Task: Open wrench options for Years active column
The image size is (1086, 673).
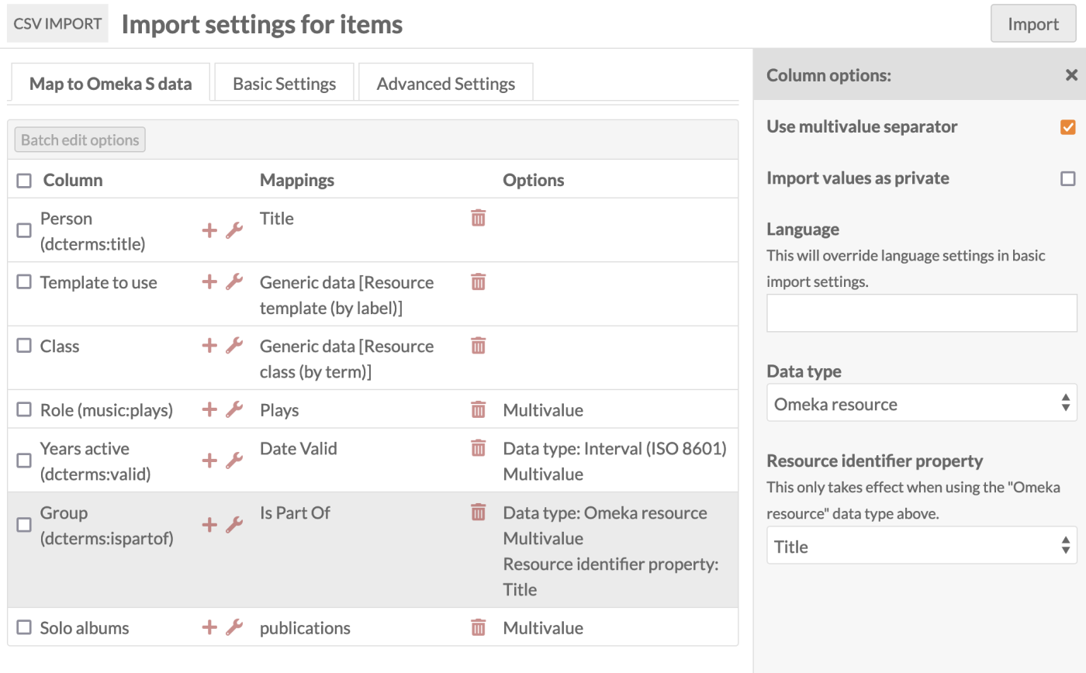Action: 234,461
